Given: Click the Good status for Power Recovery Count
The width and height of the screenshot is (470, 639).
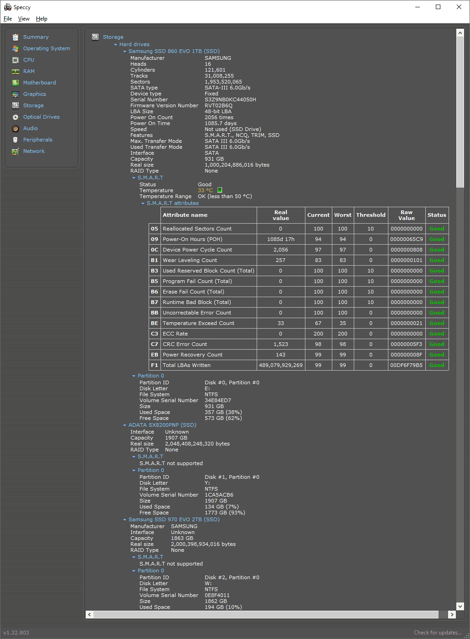Looking at the screenshot, I should coord(437,355).
